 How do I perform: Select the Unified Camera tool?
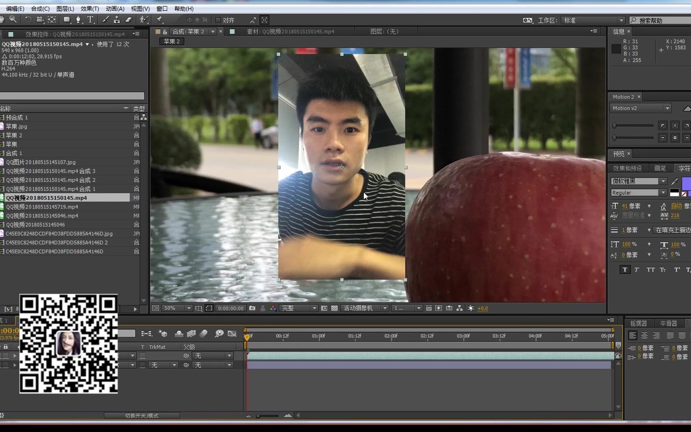pyautogui.click(x=40, y=19)
